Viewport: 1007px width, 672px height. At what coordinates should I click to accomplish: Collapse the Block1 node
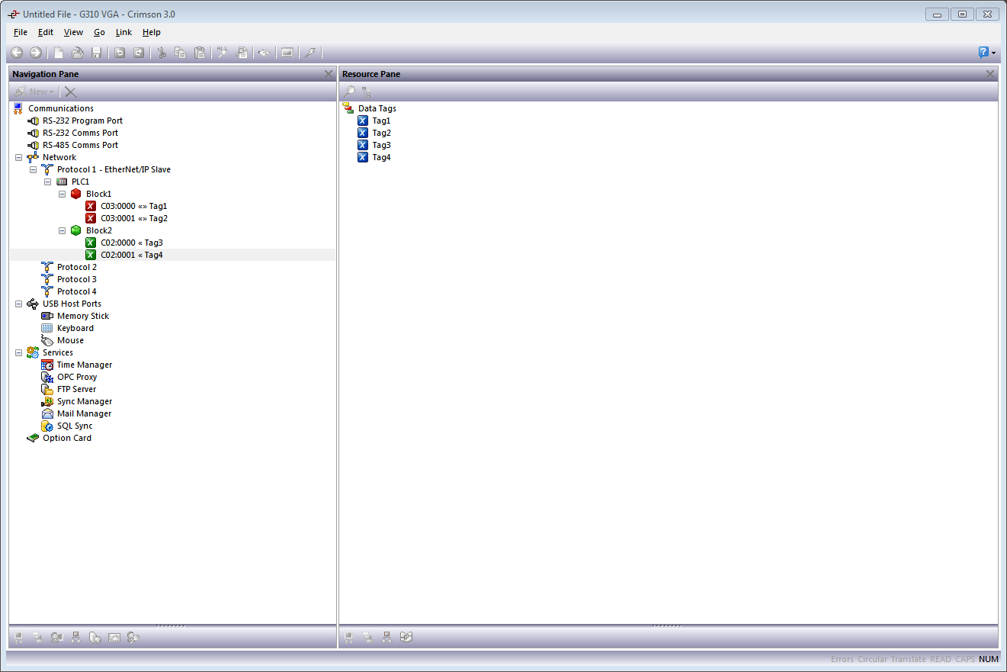[63, 194]
